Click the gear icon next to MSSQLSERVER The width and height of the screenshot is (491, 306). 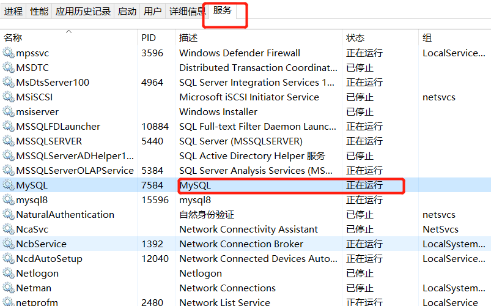[x=9, y=141]
